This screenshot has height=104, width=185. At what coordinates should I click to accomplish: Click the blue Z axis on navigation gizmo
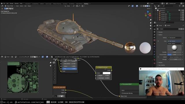pyautogui.click(x=148, y=12)
